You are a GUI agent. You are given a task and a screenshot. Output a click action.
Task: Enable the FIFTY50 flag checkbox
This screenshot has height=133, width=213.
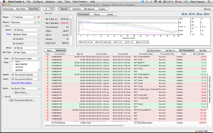[12, 67]
